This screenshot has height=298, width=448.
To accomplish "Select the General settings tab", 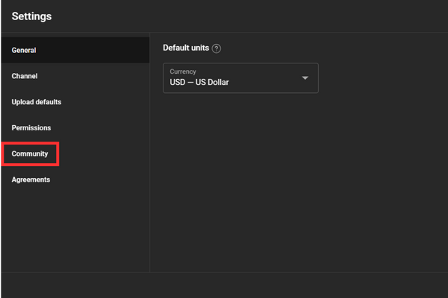I will click(24, 51).
